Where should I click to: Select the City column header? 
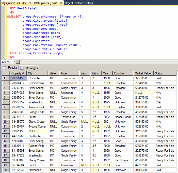(37, 73)
